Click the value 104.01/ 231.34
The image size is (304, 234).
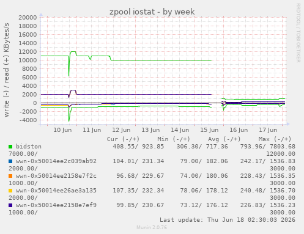(138, 161)
